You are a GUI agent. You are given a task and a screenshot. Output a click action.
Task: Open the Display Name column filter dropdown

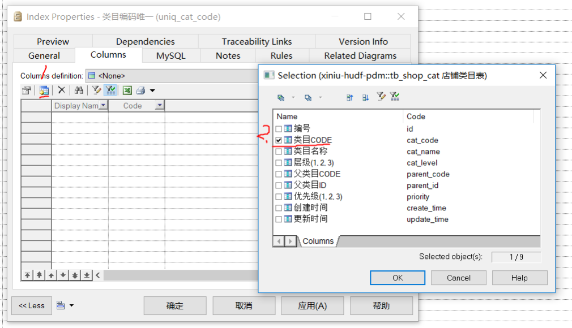pyautogui.click(x=103, y=105)
